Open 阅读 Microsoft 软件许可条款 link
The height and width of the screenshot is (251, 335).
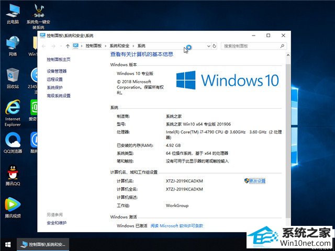pyautogui.click(x=177, y=225)
